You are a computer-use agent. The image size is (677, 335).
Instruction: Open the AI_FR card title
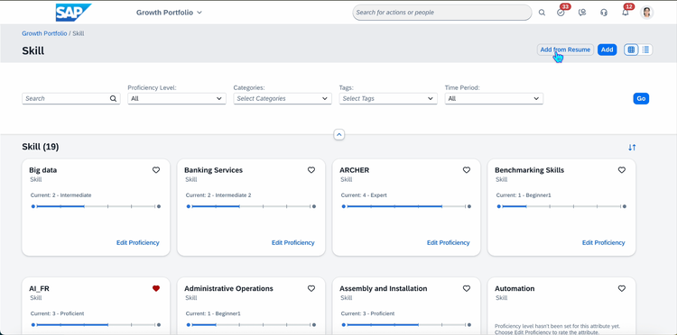39,288
